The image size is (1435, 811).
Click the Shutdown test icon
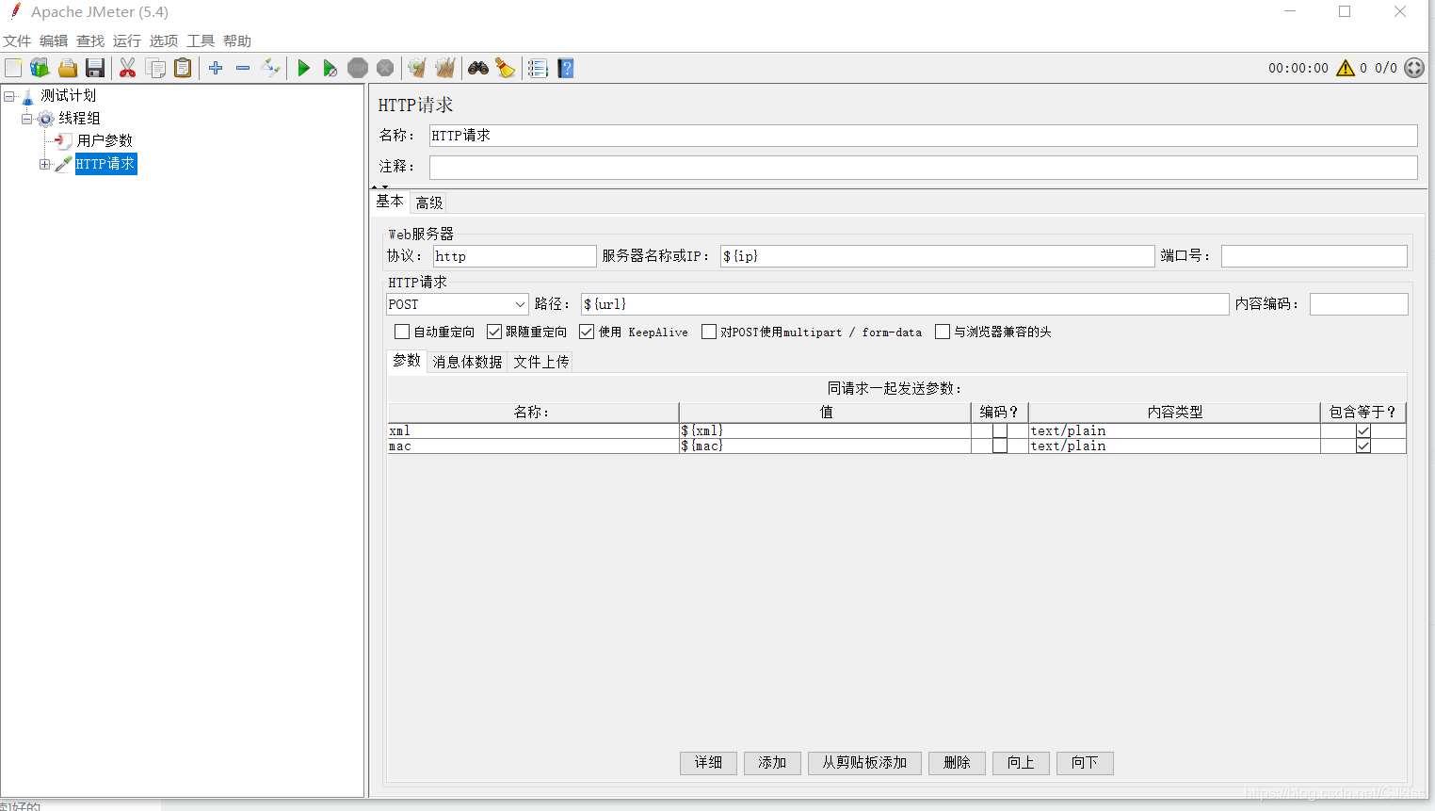[385, 68]
